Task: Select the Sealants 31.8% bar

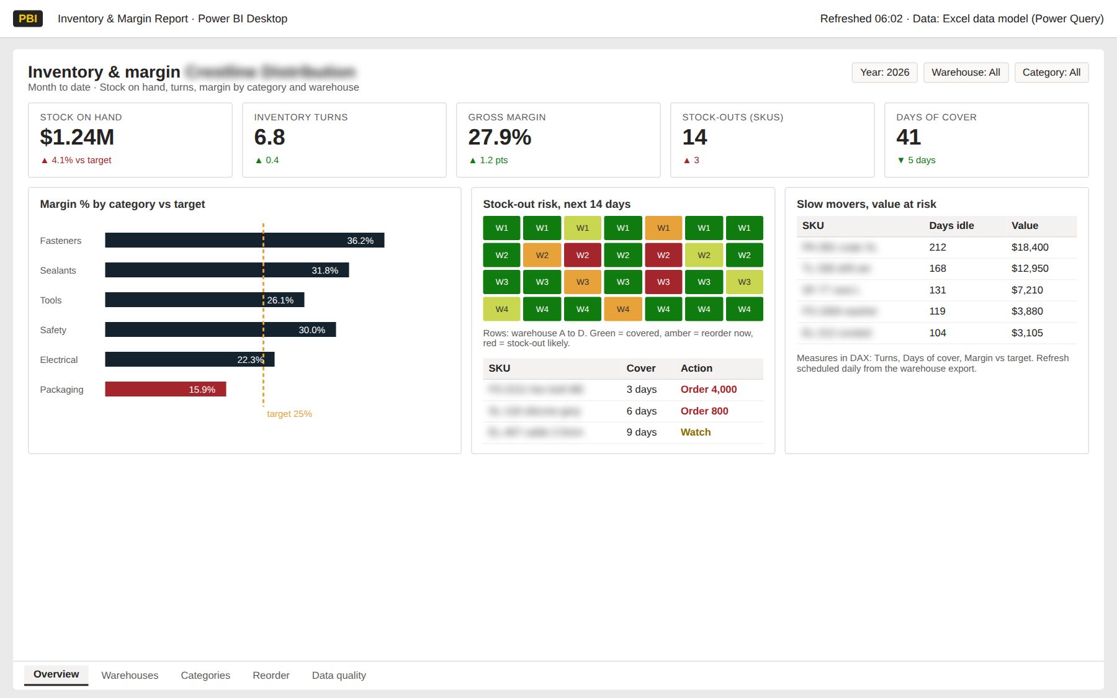Action: pos(227,270)
